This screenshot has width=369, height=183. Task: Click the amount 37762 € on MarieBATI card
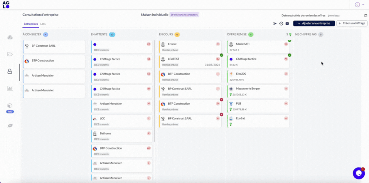pos(235,50)
